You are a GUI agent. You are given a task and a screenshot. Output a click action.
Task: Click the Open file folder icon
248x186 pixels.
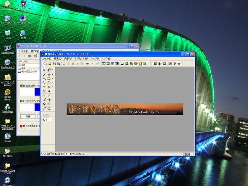point(50,64)
